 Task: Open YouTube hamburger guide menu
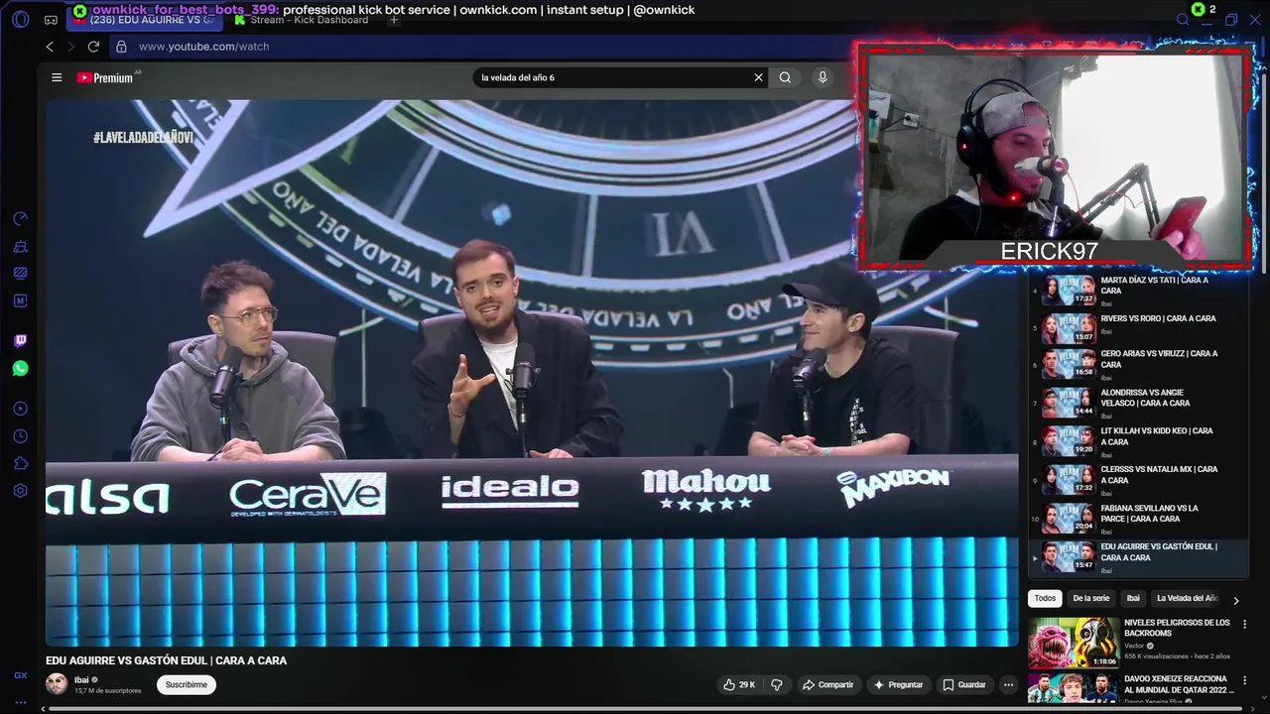pyautogui.click(x=57, y=77)
